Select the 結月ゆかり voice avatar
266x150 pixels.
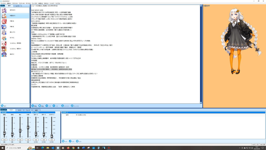pyautogui.click(x=4, y=10)
